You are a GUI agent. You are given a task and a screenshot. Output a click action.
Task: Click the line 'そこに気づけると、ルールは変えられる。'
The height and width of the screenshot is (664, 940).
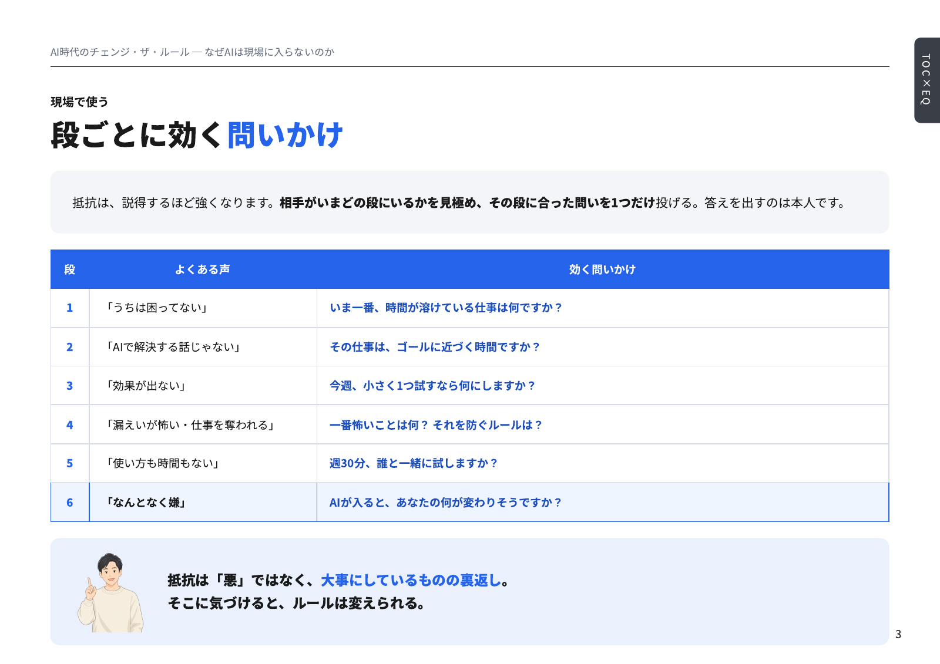(297, 603)
